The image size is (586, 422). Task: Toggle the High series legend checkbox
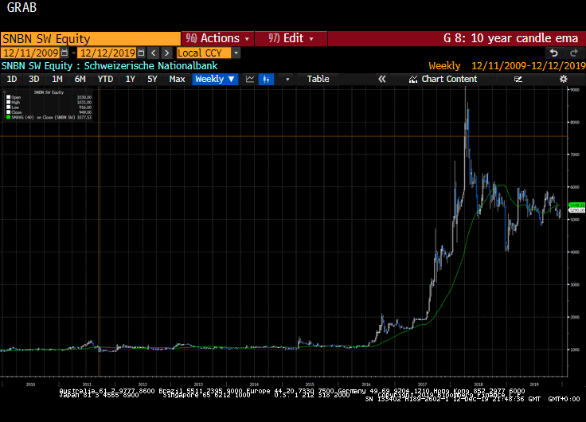[8, 102]
